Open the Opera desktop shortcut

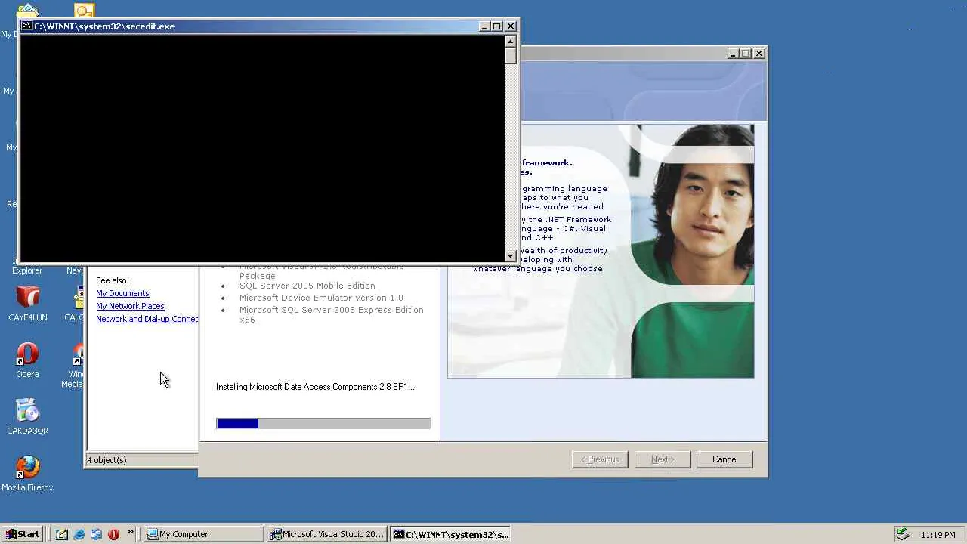coord(27,360)
